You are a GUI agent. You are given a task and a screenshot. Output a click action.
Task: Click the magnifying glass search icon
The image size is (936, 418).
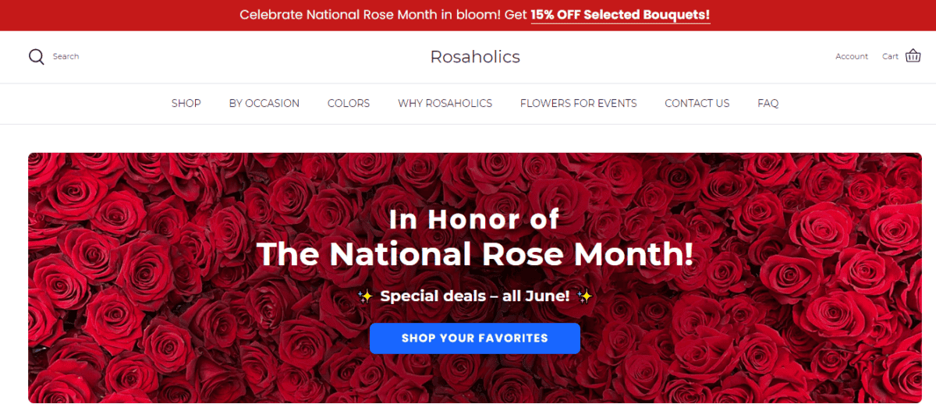pos(37,57)
